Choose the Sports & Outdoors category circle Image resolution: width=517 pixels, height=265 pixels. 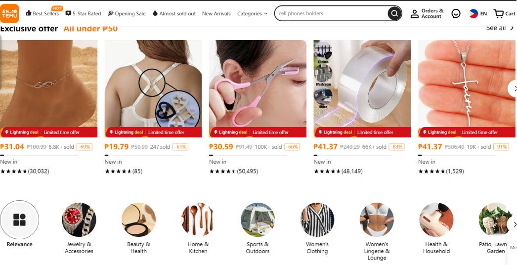coord(258,220)
